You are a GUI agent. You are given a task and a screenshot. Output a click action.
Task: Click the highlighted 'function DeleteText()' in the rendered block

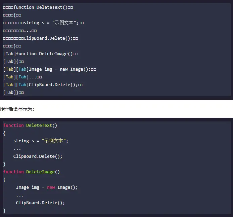pyautogui.click(x=30, y=125)
